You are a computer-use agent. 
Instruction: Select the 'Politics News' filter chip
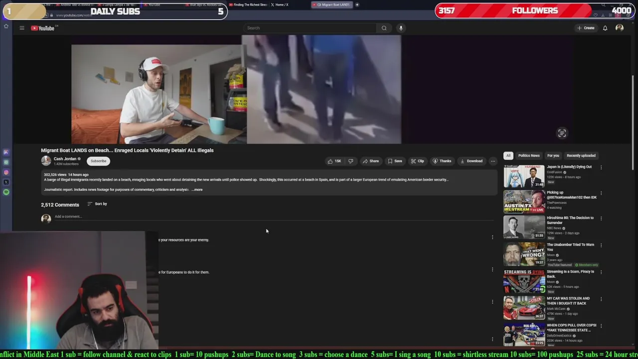point(529,156)
